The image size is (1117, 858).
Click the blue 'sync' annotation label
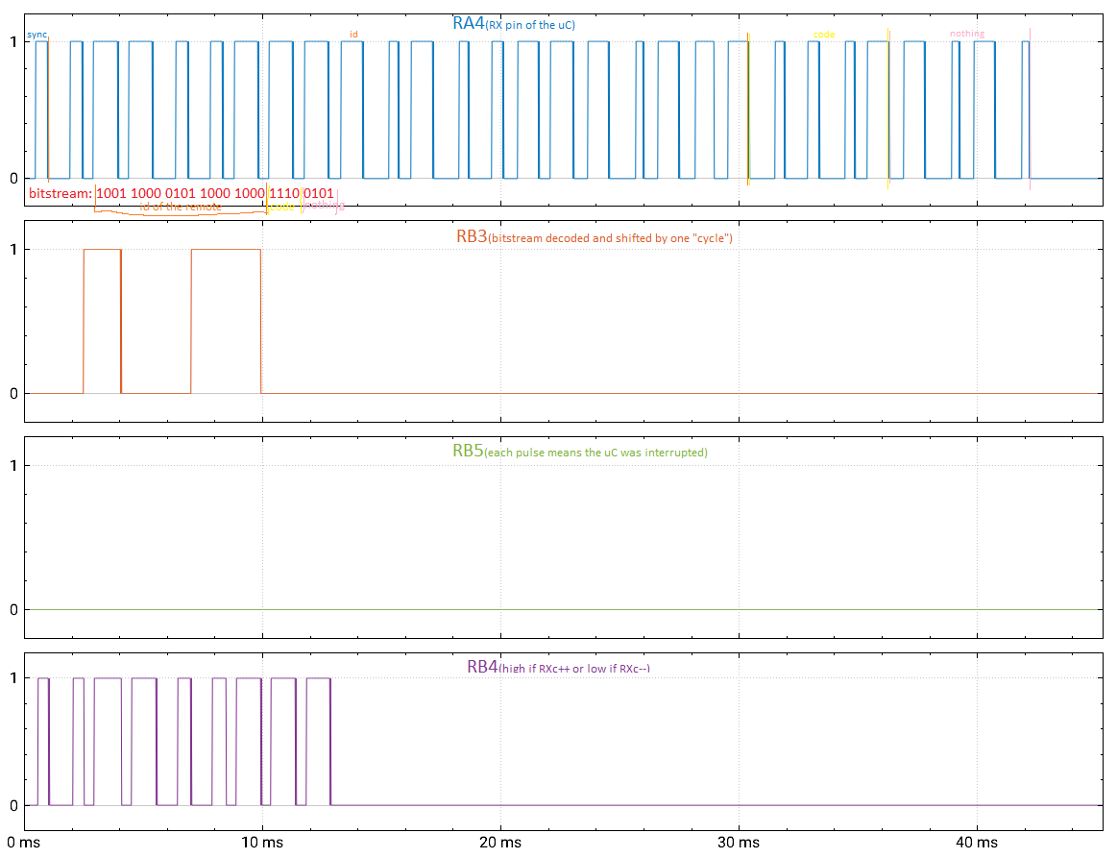click(36, 35)
